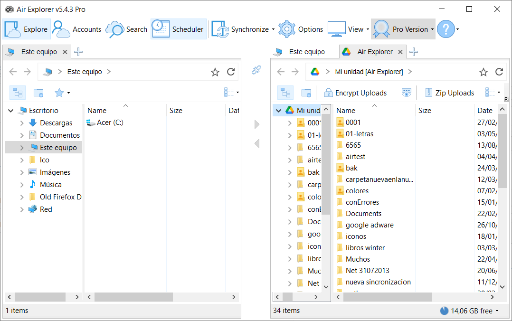Expand the Documentos tree node
Screen dimensions: 512x321
(x=22, y=135)
